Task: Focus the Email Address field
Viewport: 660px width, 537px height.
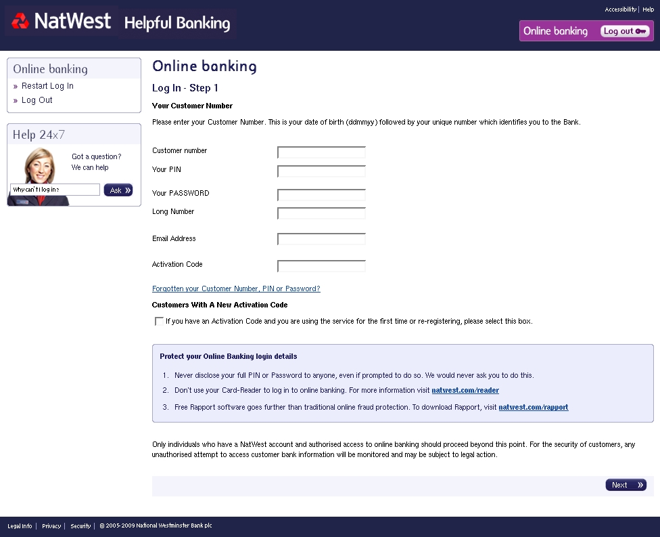Action: point(321,239)
